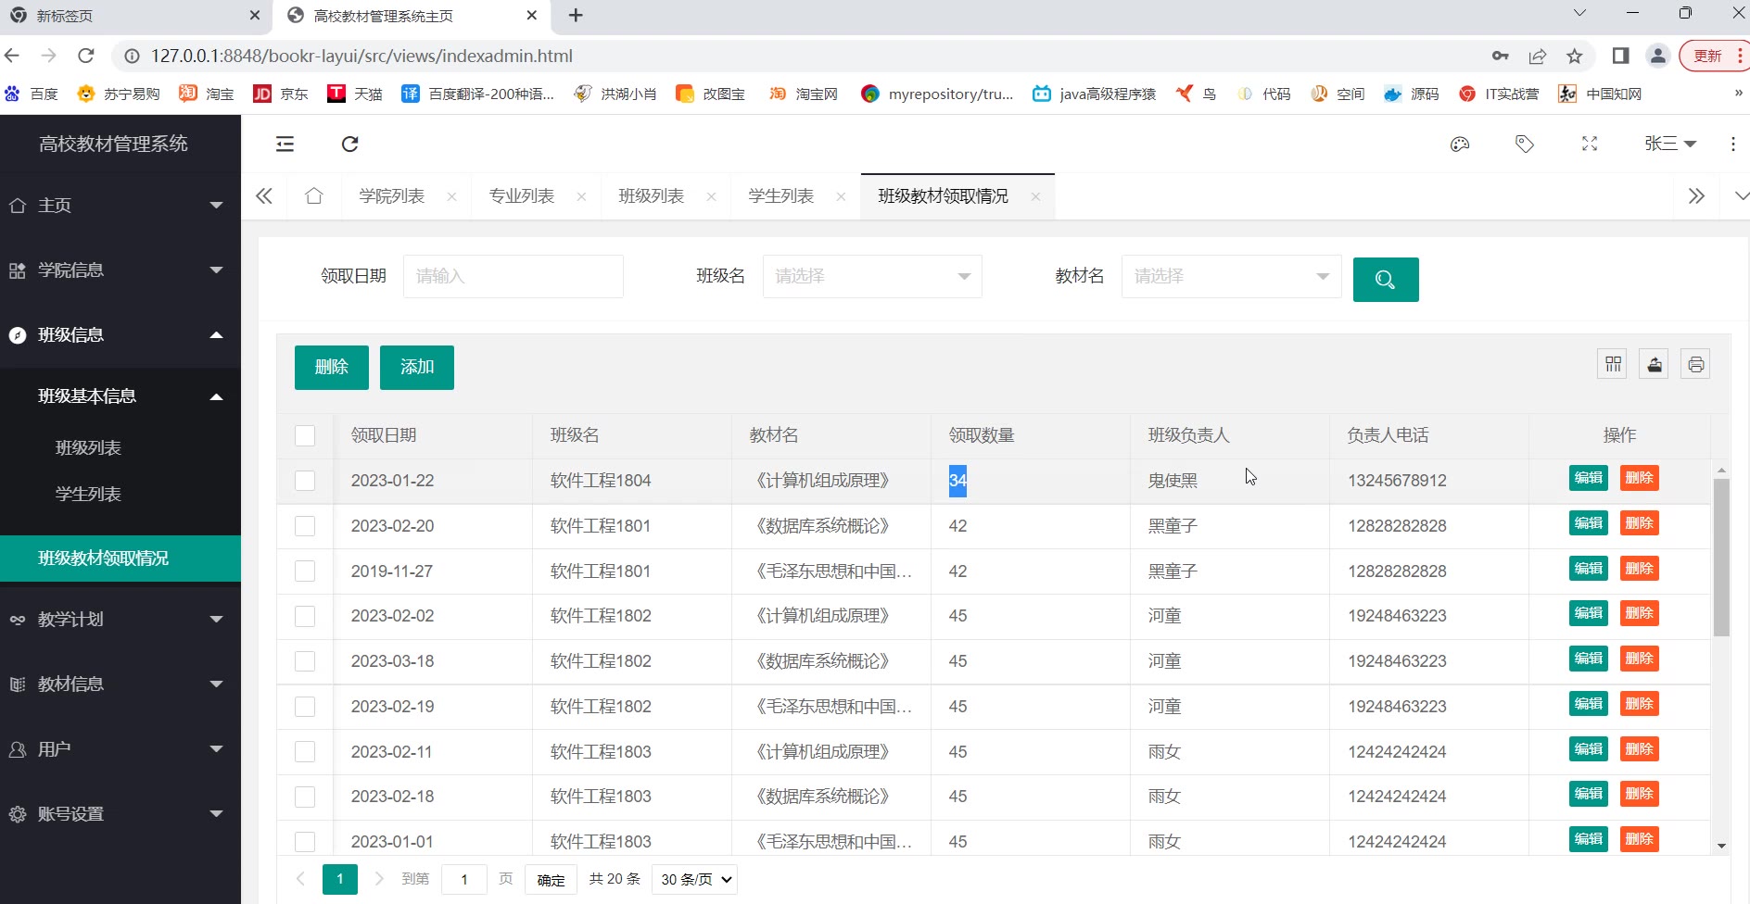The width and height of the screenshot is (1750, 904).
Task: Open the theme palette icon
Action: 1460,144
